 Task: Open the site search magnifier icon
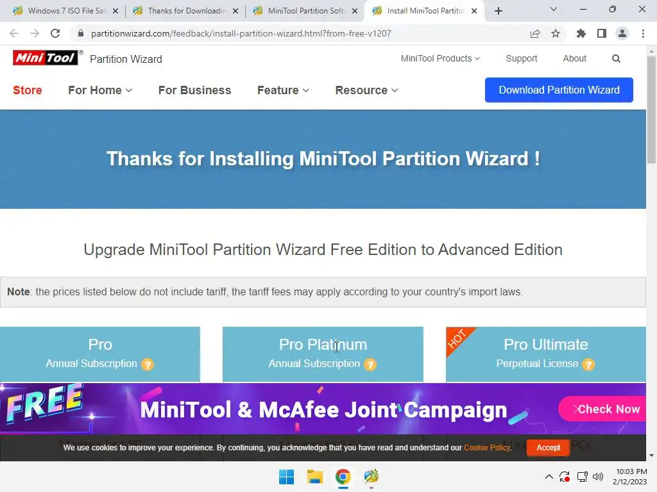click(616, 58)
